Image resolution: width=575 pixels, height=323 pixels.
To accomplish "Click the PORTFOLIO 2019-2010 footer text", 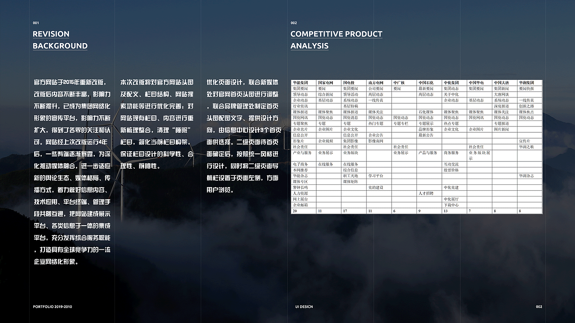I will pyautogui.click(x=52, y=306).
